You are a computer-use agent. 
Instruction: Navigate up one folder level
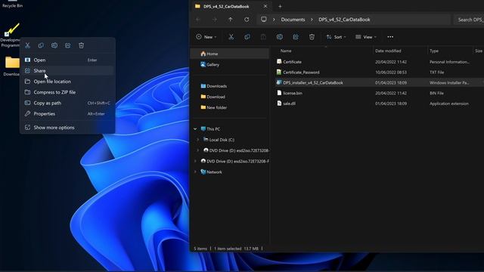230,20
